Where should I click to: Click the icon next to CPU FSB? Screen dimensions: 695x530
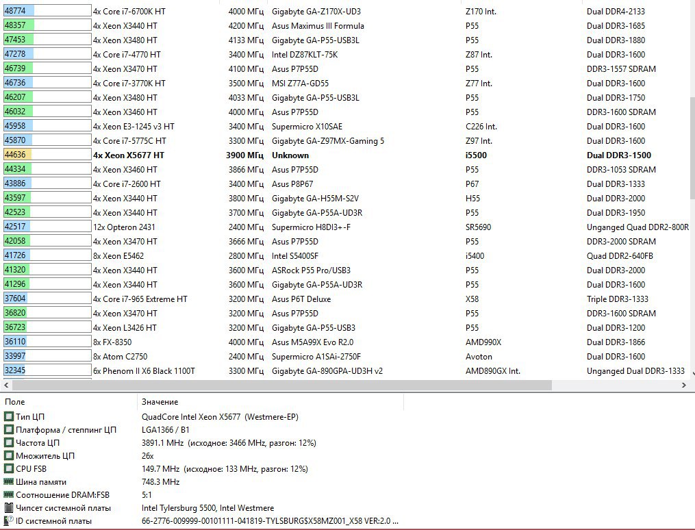(x=8, y=469)
